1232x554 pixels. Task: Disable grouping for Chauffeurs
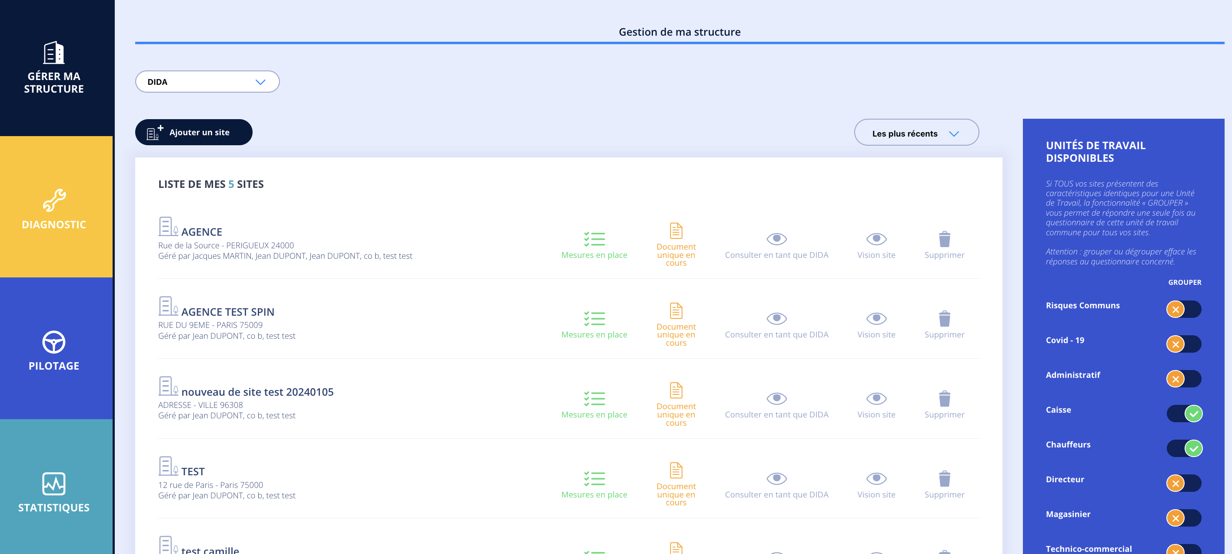[1184, 448]
